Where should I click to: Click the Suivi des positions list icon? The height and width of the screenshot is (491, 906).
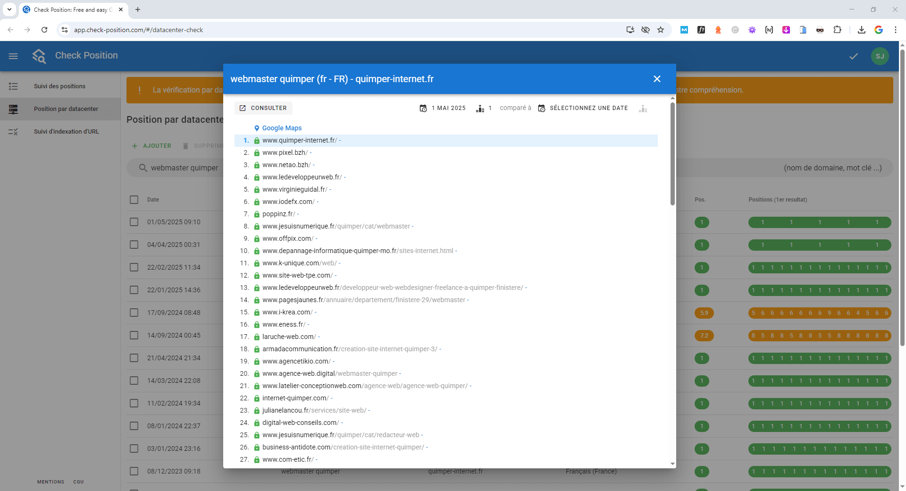[13, 86]
